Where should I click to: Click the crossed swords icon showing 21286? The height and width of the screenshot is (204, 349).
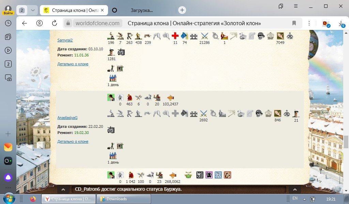(x=204, y=36)
